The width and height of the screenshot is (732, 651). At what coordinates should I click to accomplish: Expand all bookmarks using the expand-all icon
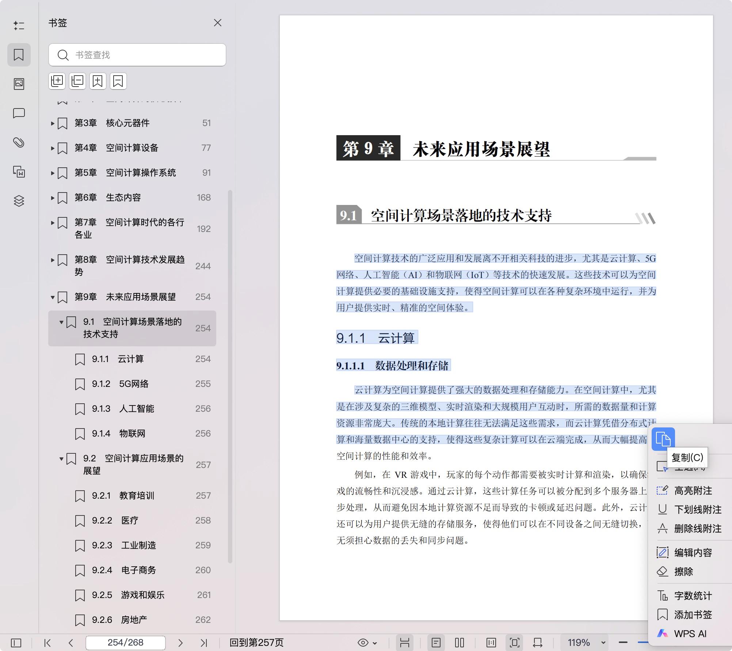(57, 81)
